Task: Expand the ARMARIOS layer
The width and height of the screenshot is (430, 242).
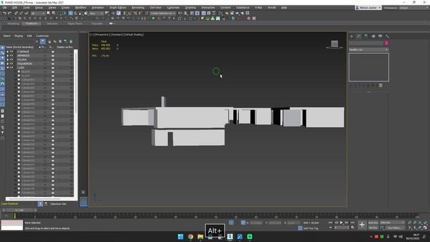Action: [7, 55]
